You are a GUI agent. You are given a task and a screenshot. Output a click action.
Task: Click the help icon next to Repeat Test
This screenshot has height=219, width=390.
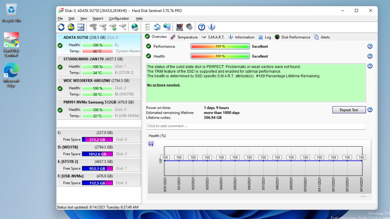click(x=370, y=110)
